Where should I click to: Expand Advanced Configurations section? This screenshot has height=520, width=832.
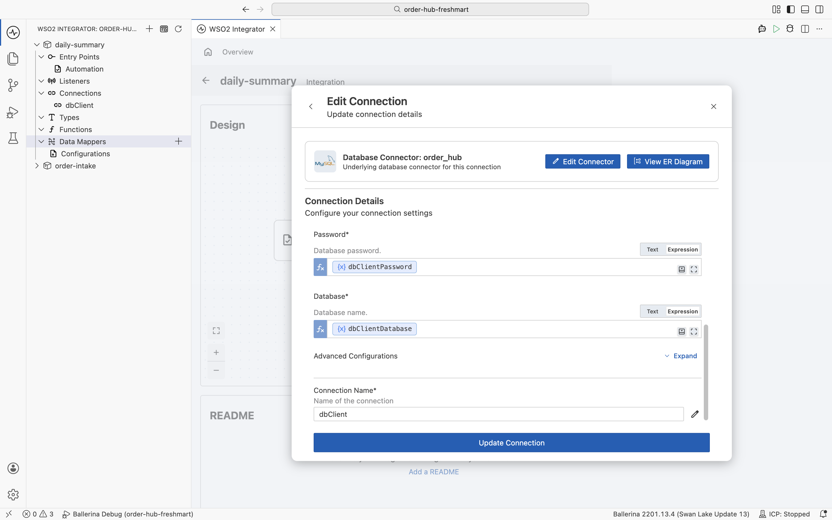(681, 356)
